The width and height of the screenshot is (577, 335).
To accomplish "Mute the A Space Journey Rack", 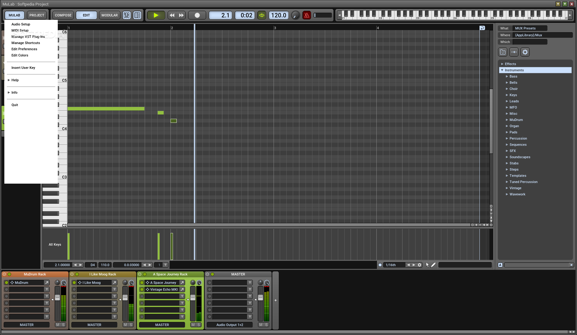I will (x=193, y=325).
